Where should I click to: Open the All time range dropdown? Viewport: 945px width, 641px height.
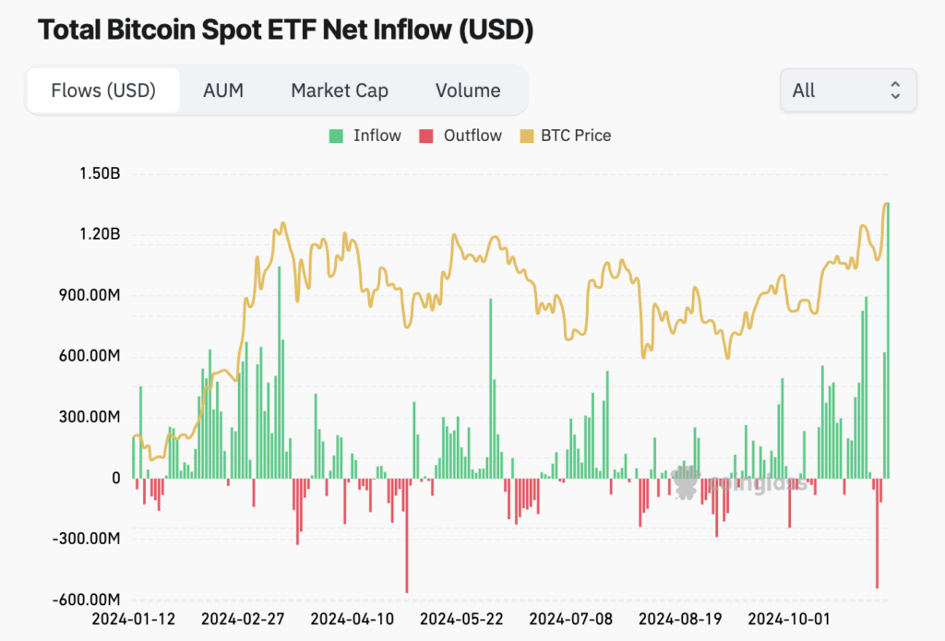pos(848,90)
